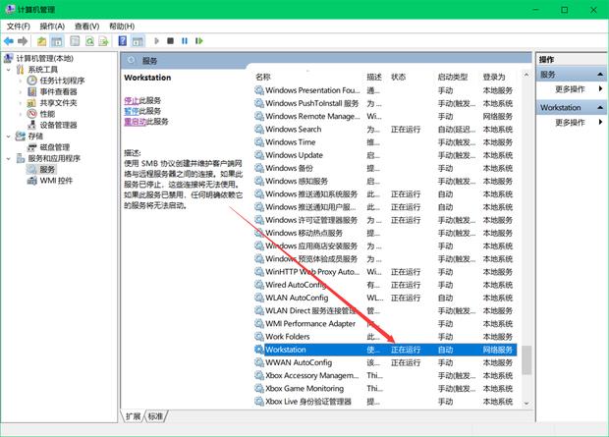609x437 pixels.
Task: Click the Refresh toolbar icon
Action: pyautogui.click(x=89, y=41)
